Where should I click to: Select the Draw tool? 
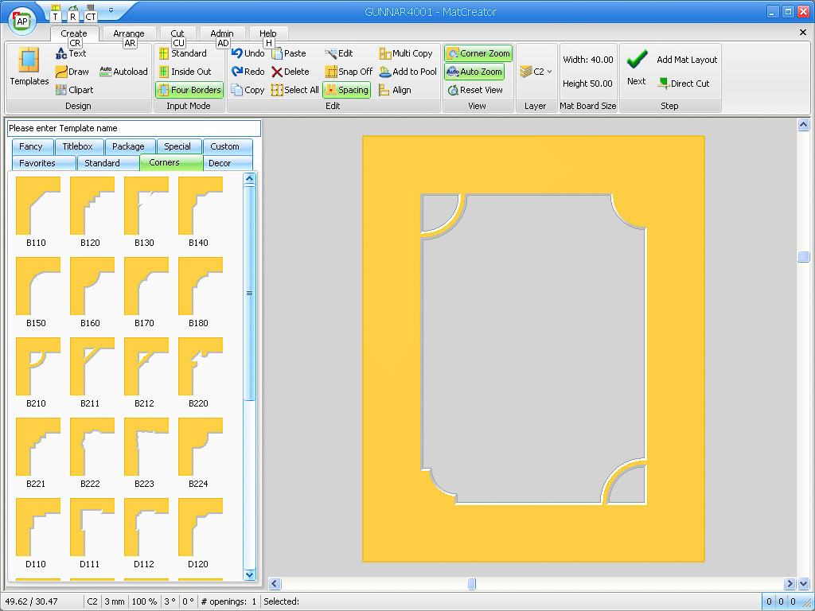(62, 72)
